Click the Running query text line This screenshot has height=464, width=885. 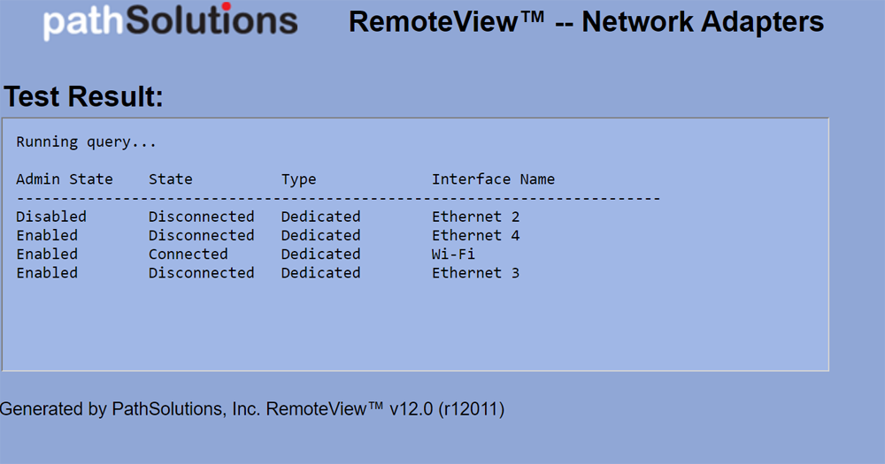tap(86, 141)
